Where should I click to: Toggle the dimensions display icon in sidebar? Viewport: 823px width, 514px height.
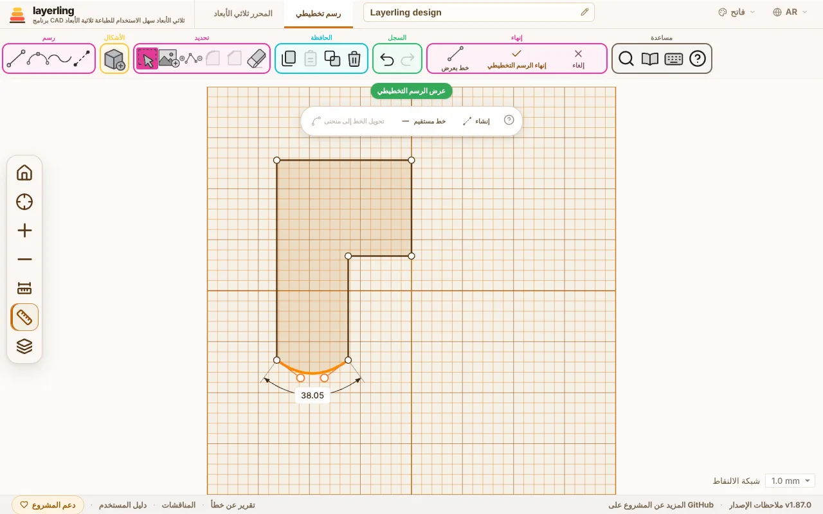coord(24,288)
